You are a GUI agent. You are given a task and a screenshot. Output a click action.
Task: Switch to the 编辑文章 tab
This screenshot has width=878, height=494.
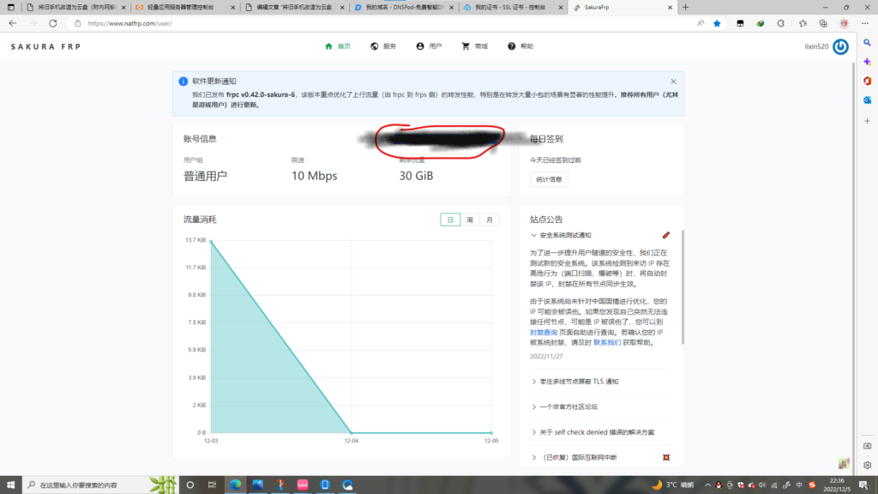294,7
